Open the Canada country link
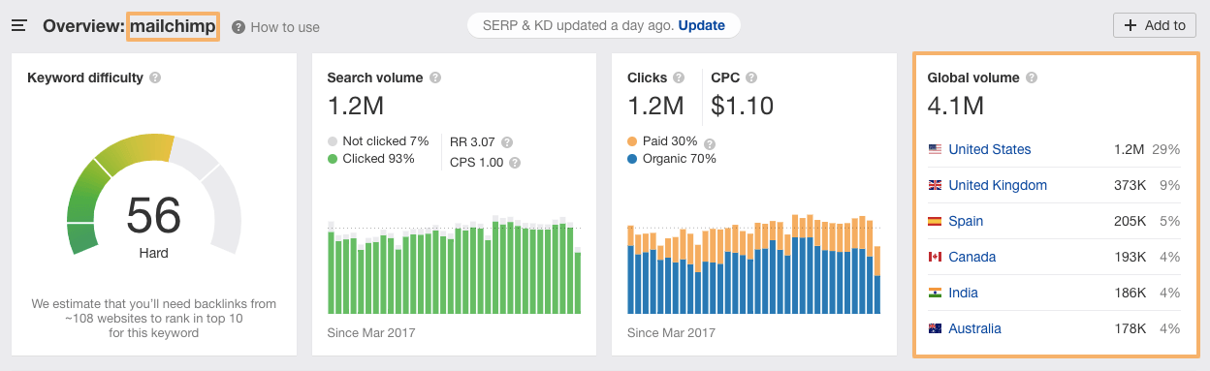The height and width of the screenshot is (371, 1210). (971, 257)
